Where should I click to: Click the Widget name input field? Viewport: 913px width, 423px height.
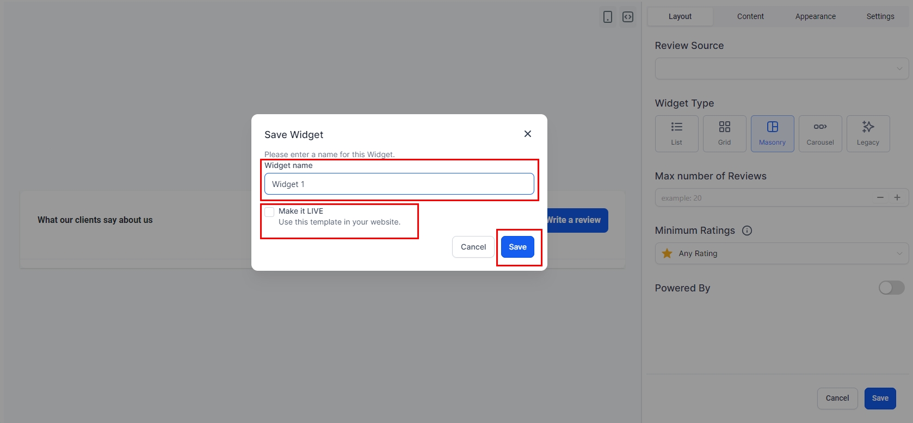399,184
